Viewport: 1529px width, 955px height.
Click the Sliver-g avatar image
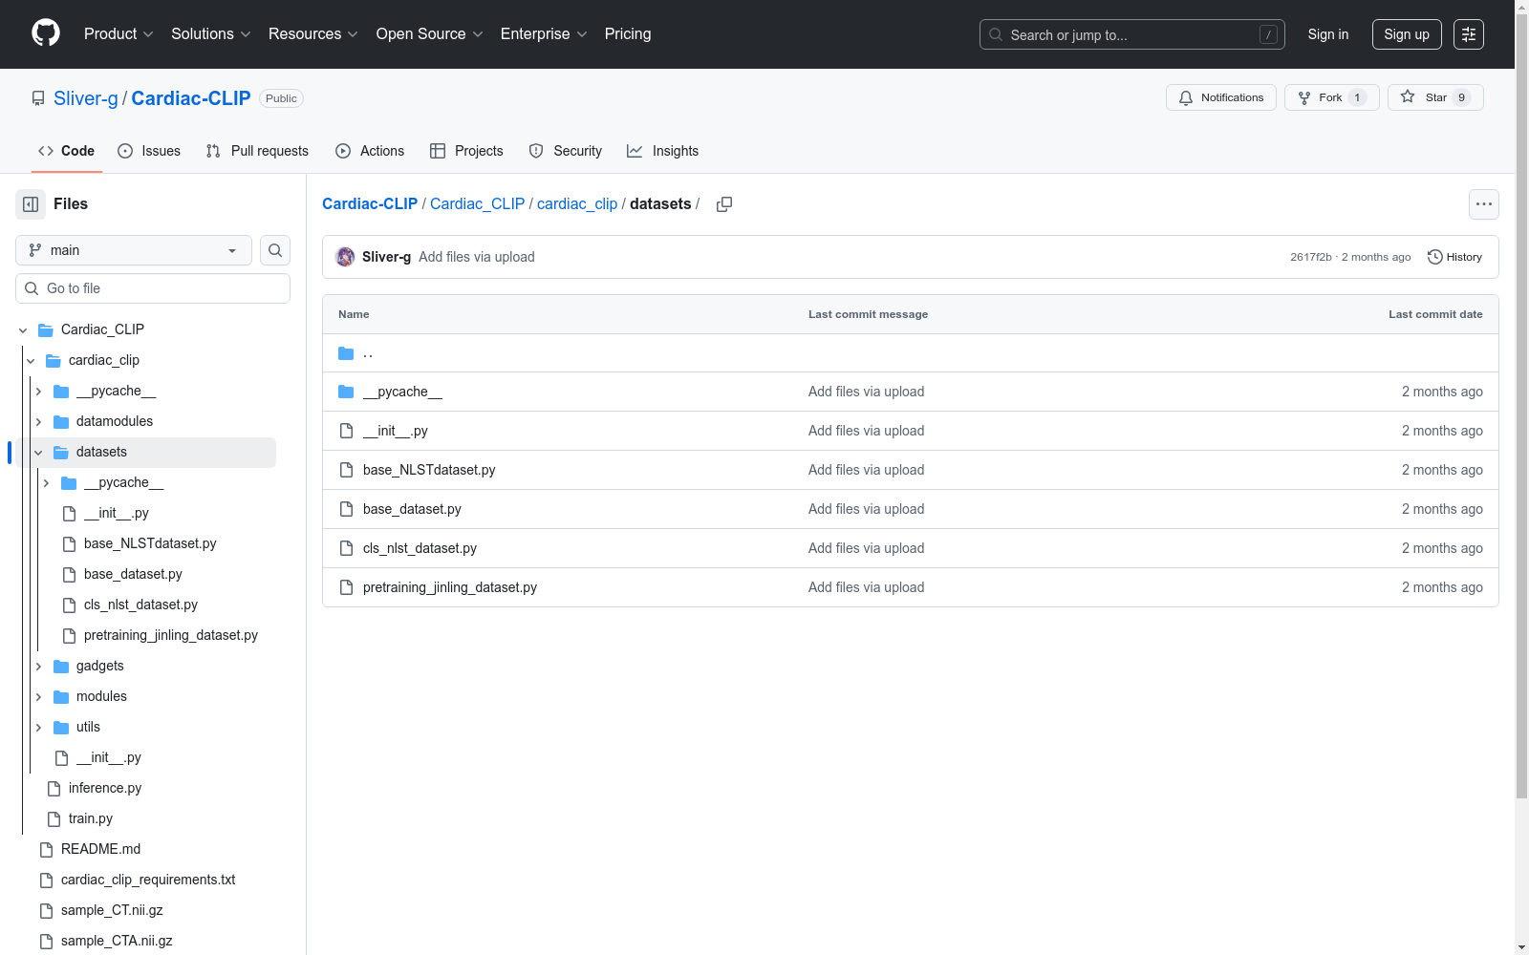345,257
